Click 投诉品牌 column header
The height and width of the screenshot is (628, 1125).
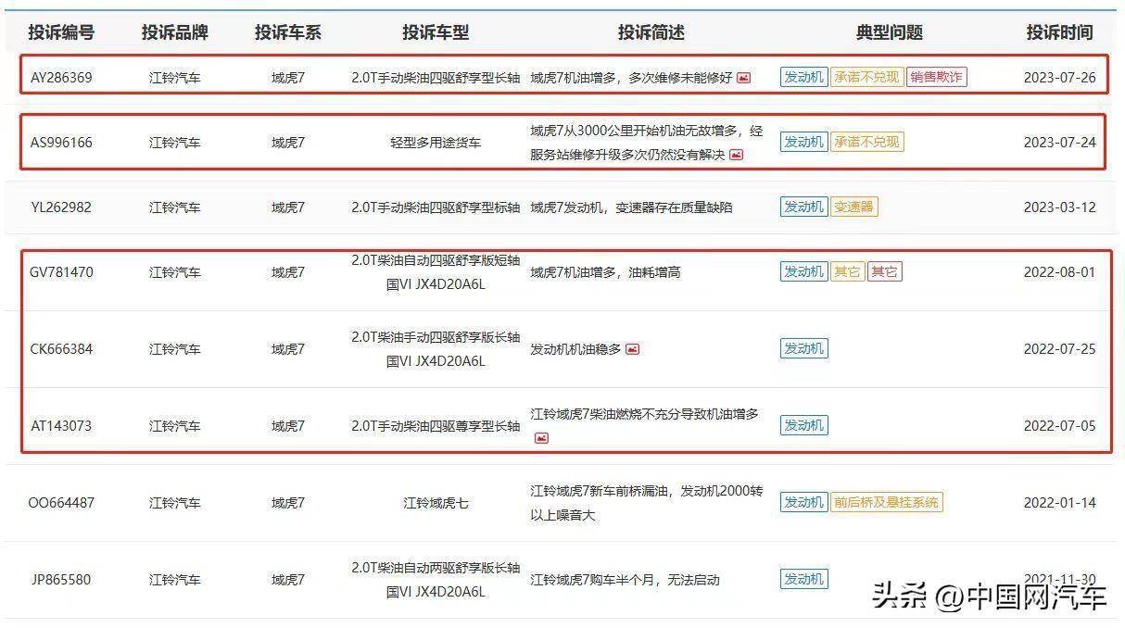175,32
